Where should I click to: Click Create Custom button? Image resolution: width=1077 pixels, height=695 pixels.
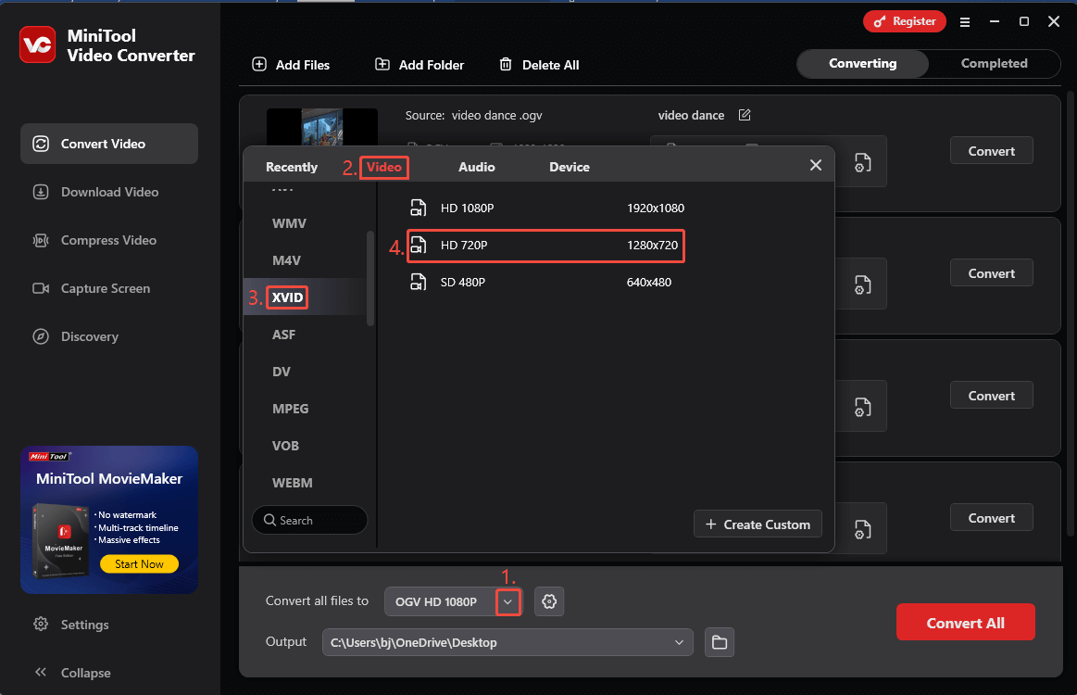[x=758, y=524]
